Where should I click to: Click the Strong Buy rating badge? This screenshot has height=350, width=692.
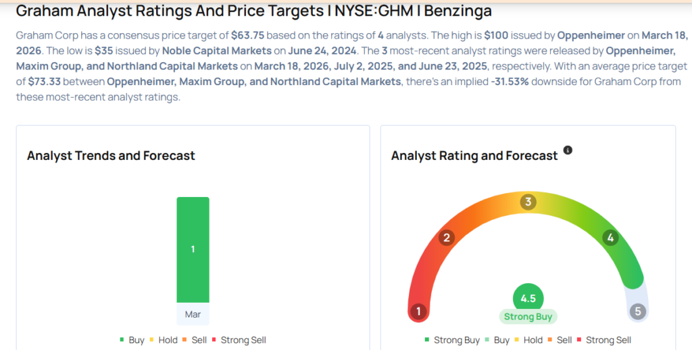click(528, 316)
